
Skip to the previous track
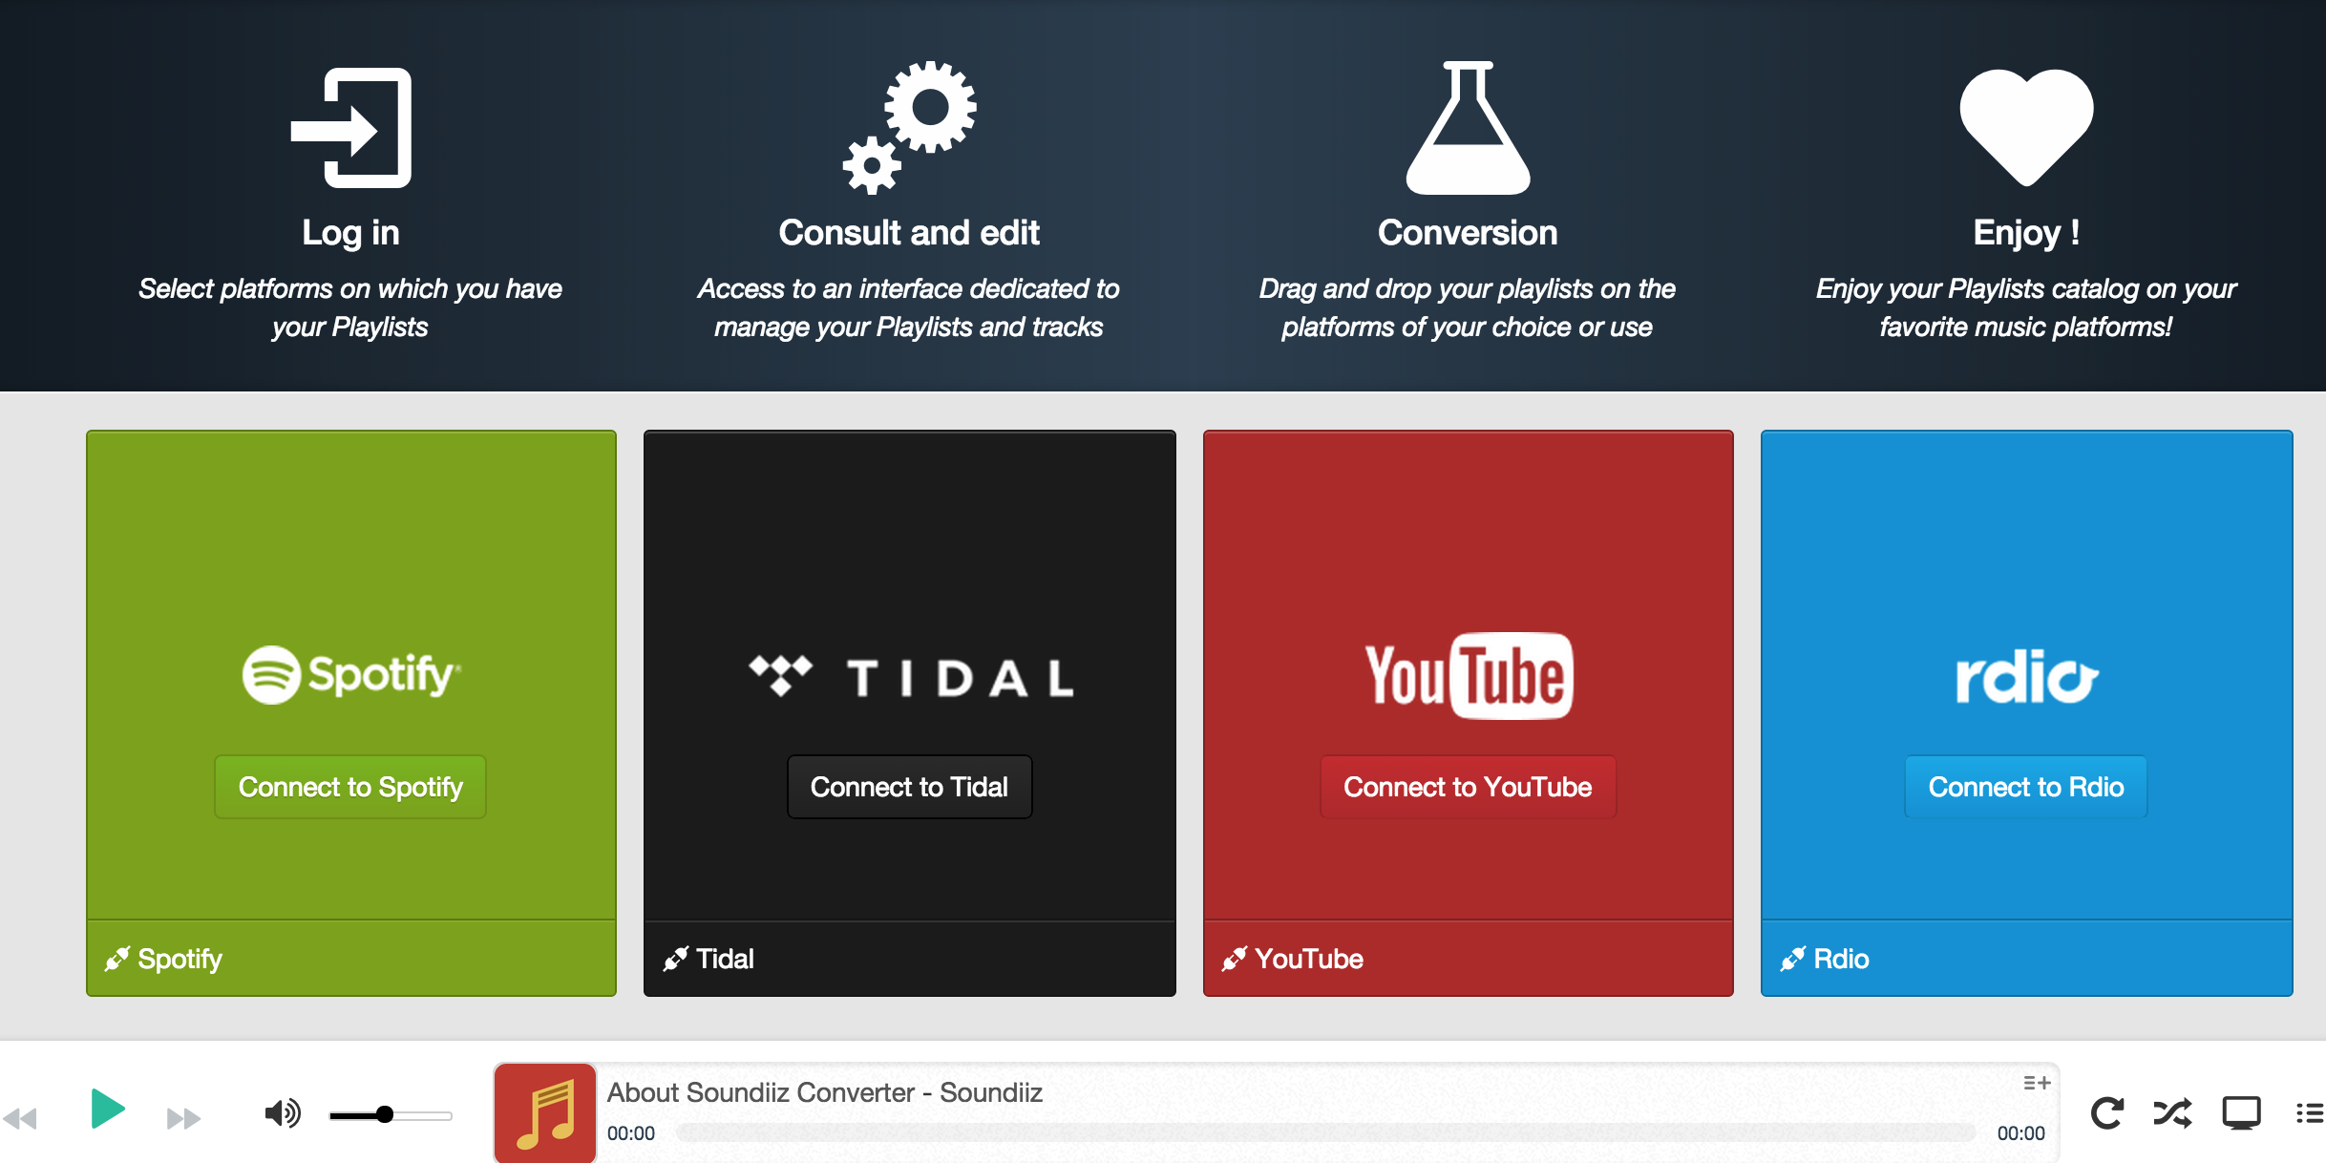pyautogui.click(x=19, y=1118)
